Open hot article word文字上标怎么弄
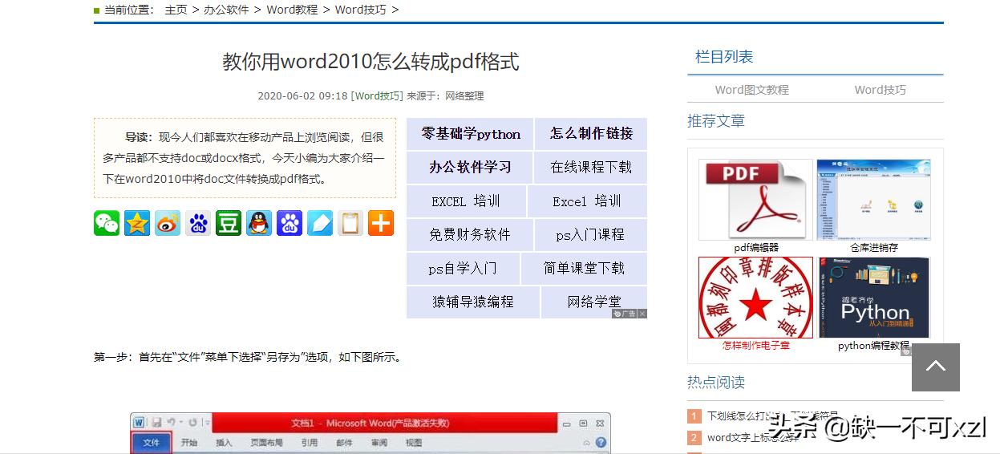The height and width of the screenshot is (454, 1000). click(753, 438)
